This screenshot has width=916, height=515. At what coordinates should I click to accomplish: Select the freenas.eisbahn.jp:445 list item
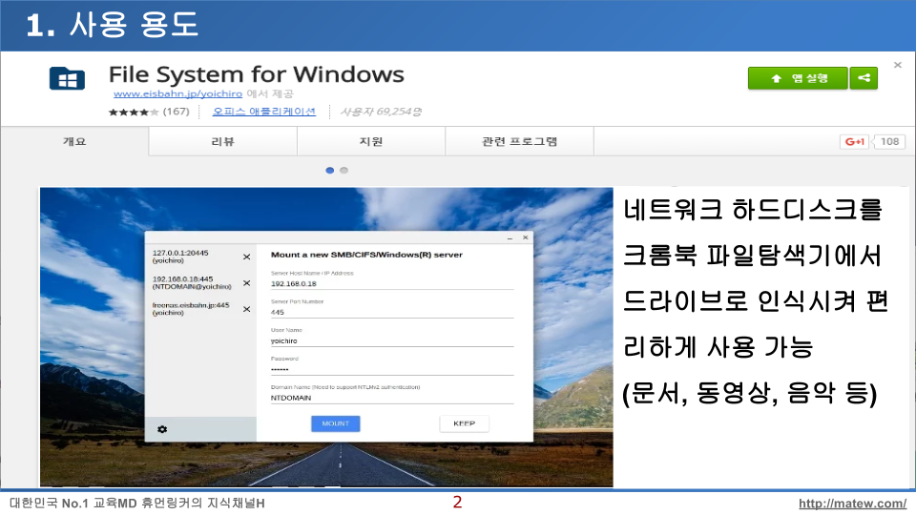point(193,309)
